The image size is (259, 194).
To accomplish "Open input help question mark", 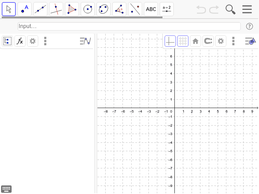I will tap(250, 26).
